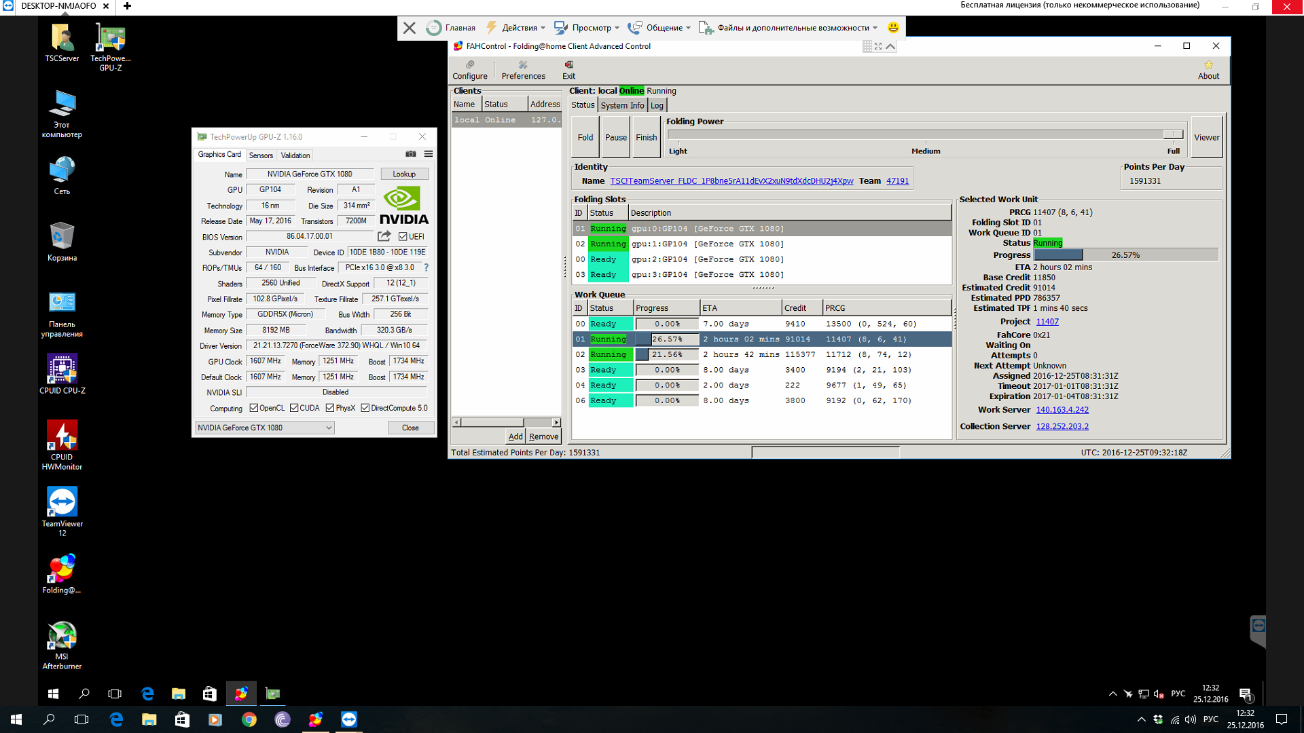Click the Bus Interface question mark icon
The height and width of the screenshot is (733, 1304).
[x=427, y=267]
